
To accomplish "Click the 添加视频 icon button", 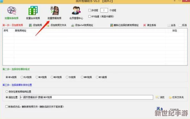I will tap(36, 25).
